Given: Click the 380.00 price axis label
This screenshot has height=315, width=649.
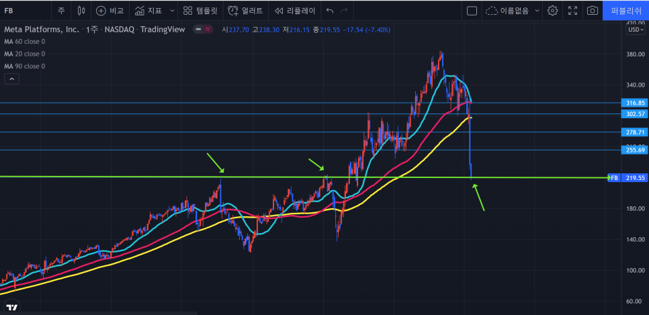Looking at the screenshot, I should [x=636, y=54].
